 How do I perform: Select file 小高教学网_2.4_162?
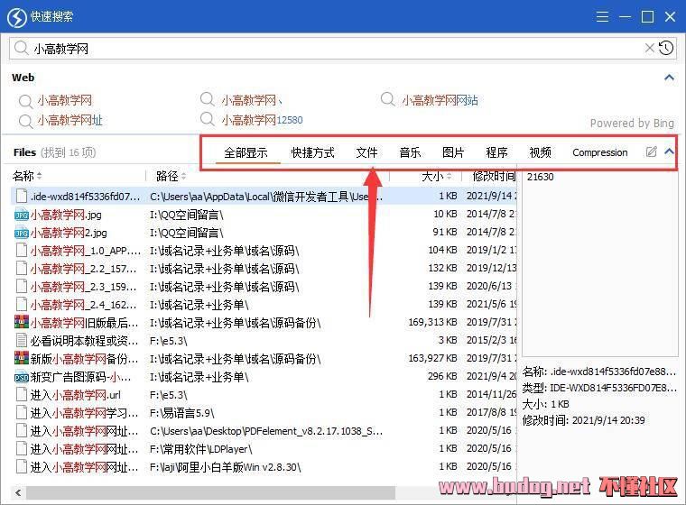click(84, 305)
